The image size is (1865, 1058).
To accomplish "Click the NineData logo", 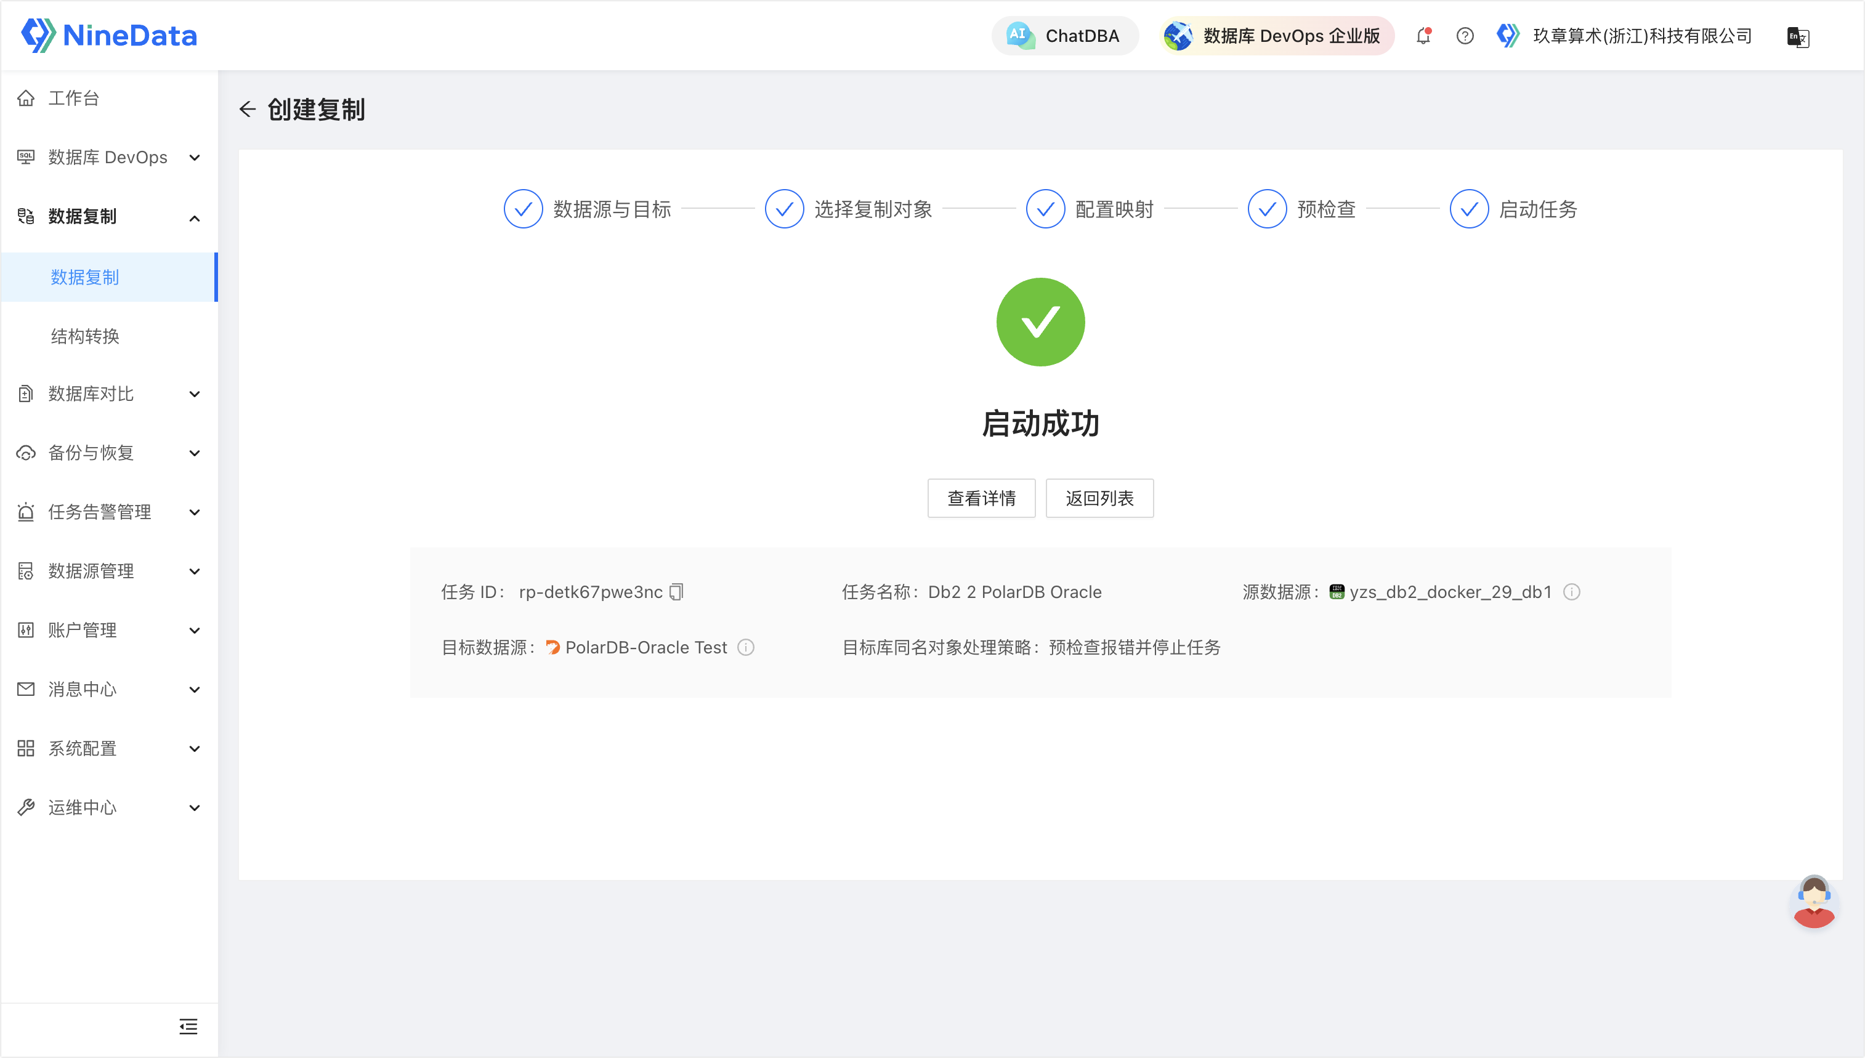I will [110, 35].
